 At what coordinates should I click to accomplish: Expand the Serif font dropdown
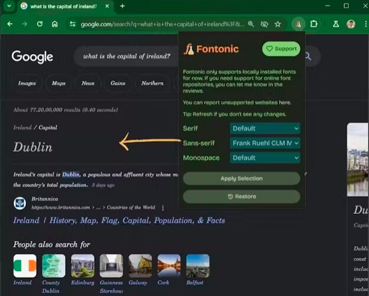pyautogui.click(x=265, y=128)
